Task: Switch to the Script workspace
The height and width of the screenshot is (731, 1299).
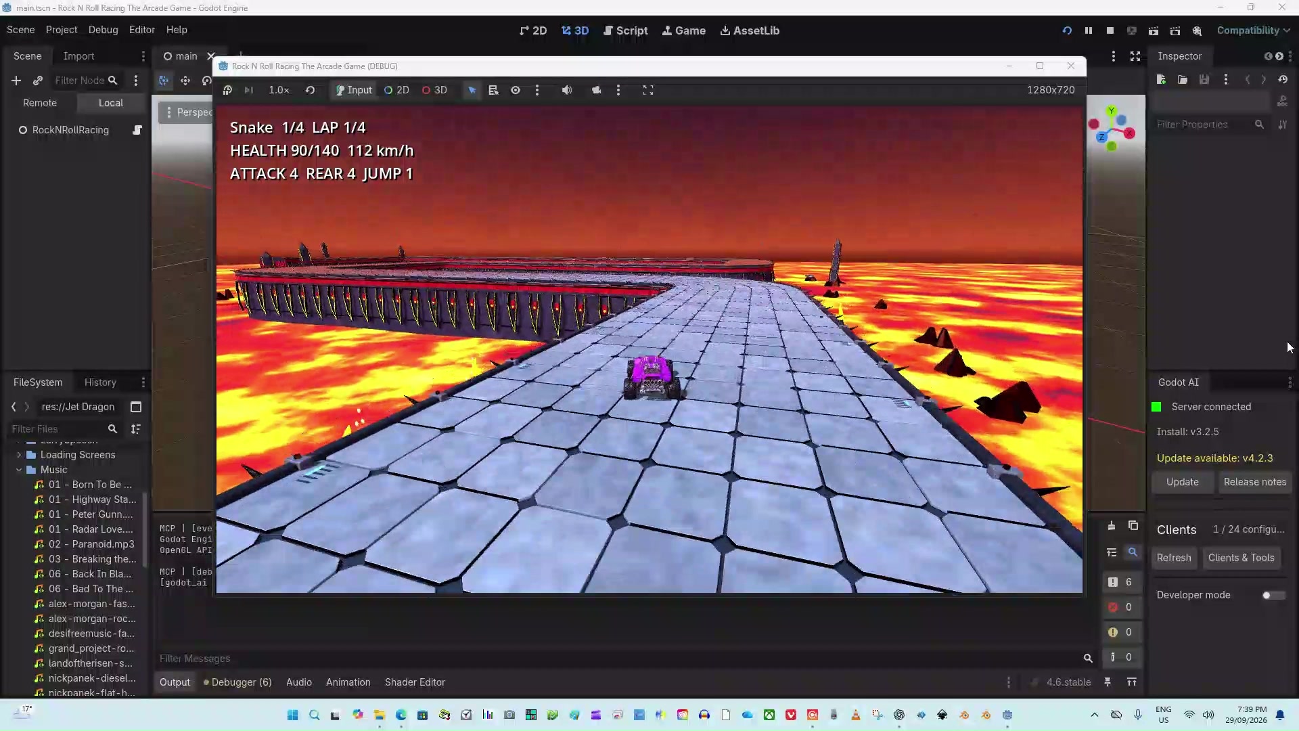Action: pos(626,30)
